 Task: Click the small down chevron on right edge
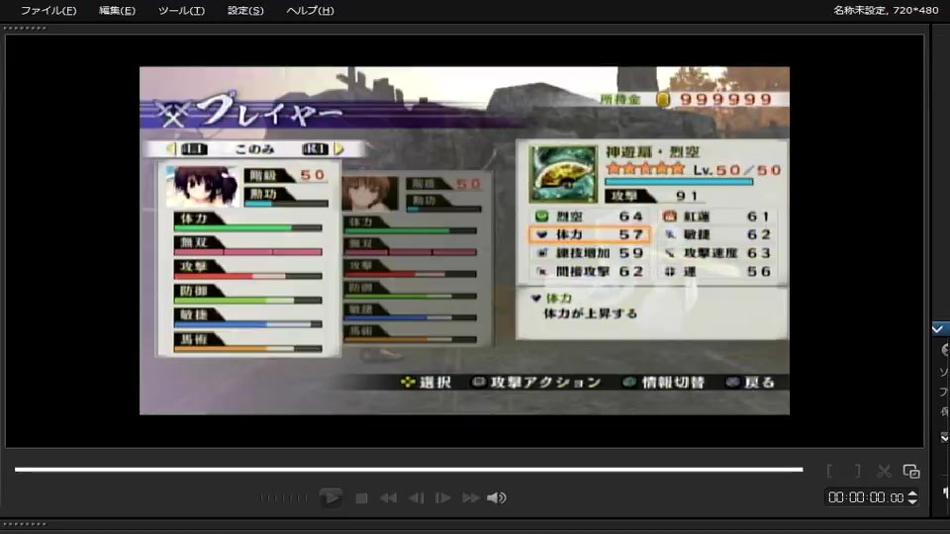click(x=944, y=437)
